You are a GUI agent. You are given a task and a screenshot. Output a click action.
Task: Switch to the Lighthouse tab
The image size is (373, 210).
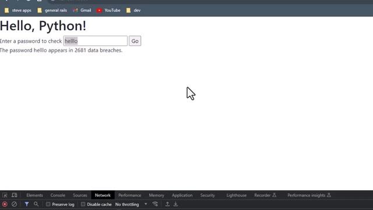coord(237,195)
